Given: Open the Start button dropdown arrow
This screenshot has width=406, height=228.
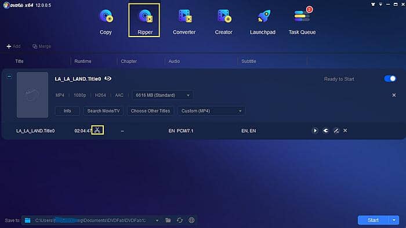Looking at the screenshot, I should pyautogui.click(x=394, y=220).
